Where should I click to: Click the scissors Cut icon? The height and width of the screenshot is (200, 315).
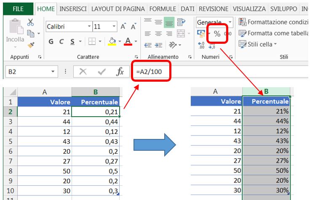coord(31,22)
